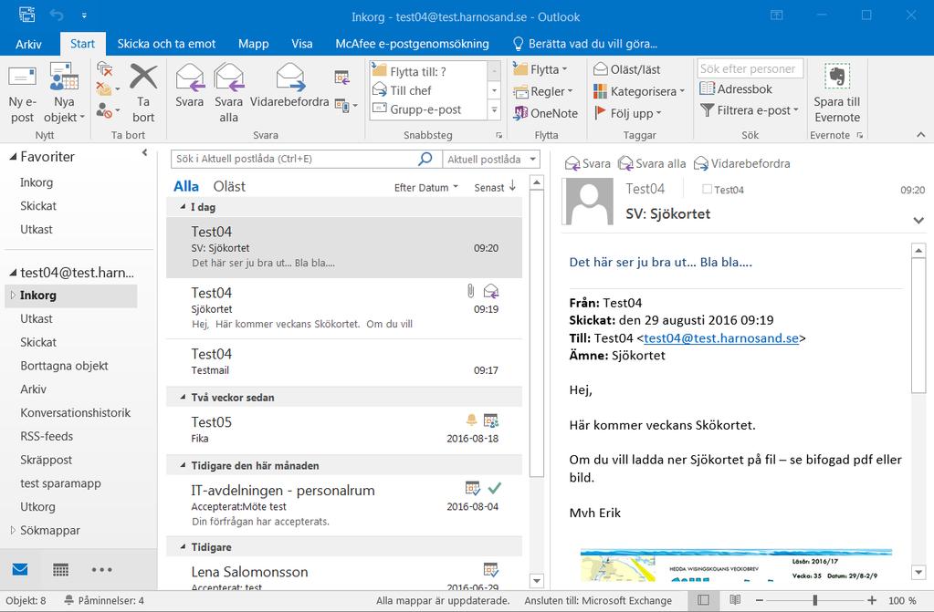The width and height of the screenshot is (934, 612).
Task: Show only Oläst messages
Action: click(229, 186)
